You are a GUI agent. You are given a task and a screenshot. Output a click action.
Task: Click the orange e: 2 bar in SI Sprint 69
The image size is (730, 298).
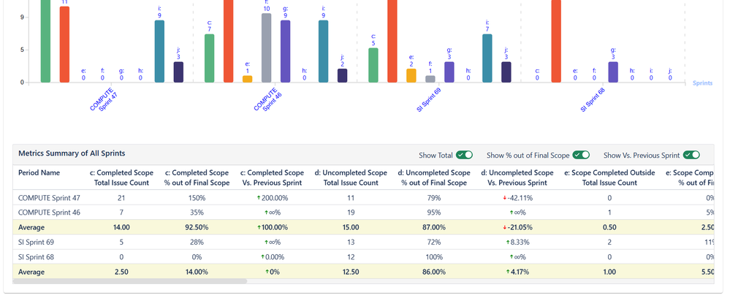point(411,75)
